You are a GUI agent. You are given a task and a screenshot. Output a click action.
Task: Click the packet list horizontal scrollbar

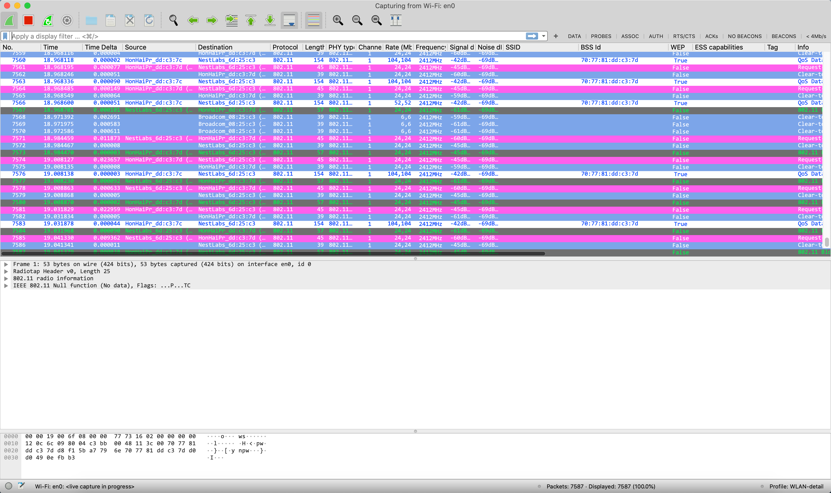272,254
